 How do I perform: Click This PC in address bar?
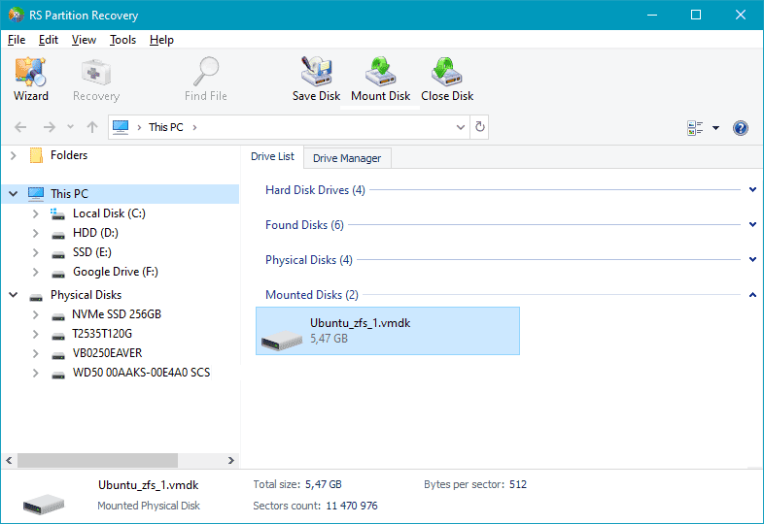[x=165, y=127]
